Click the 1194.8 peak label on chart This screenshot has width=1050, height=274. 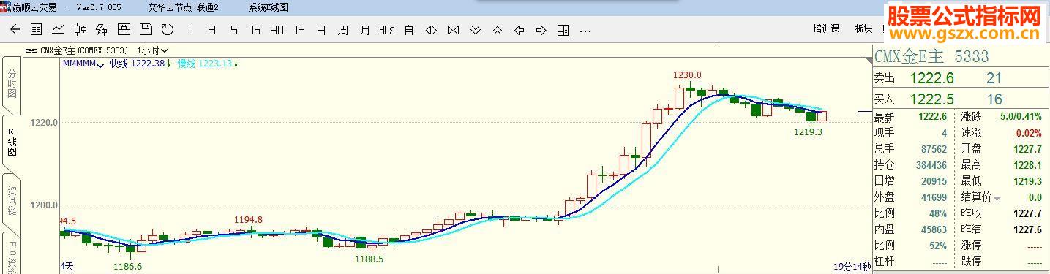click(x=248, y=219)
